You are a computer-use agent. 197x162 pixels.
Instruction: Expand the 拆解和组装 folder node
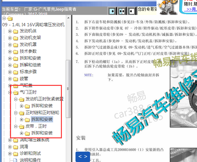pos(10,65)
